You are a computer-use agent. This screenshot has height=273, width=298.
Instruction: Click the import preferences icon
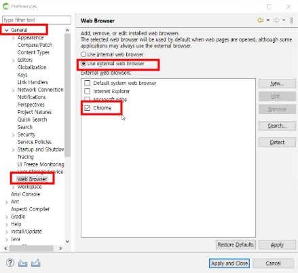click(x=23, y=263)
